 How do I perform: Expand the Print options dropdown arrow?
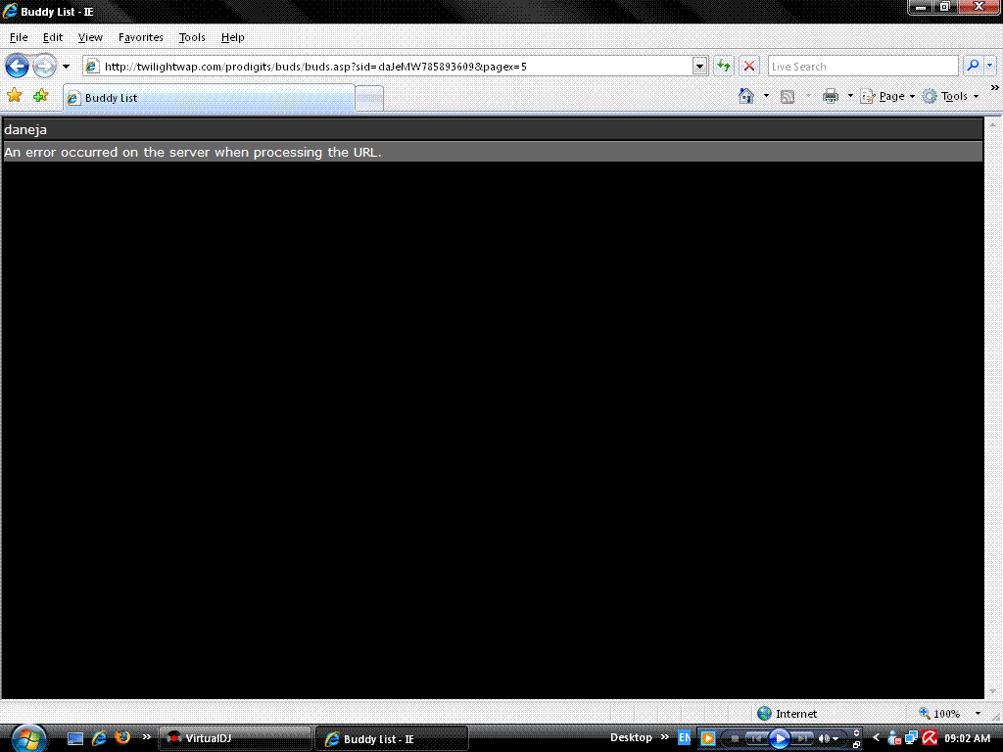click(x=850, y=96)
